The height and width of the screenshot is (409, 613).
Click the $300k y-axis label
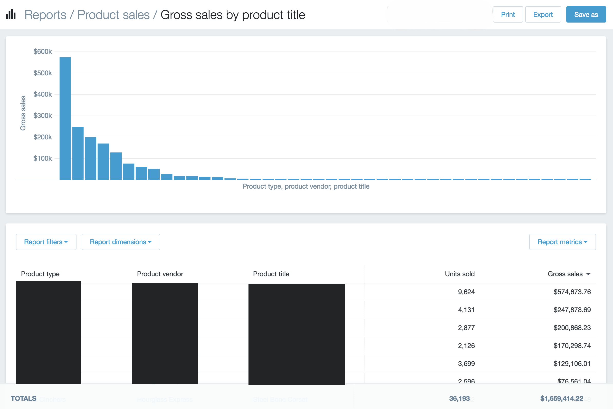(43, 116)
